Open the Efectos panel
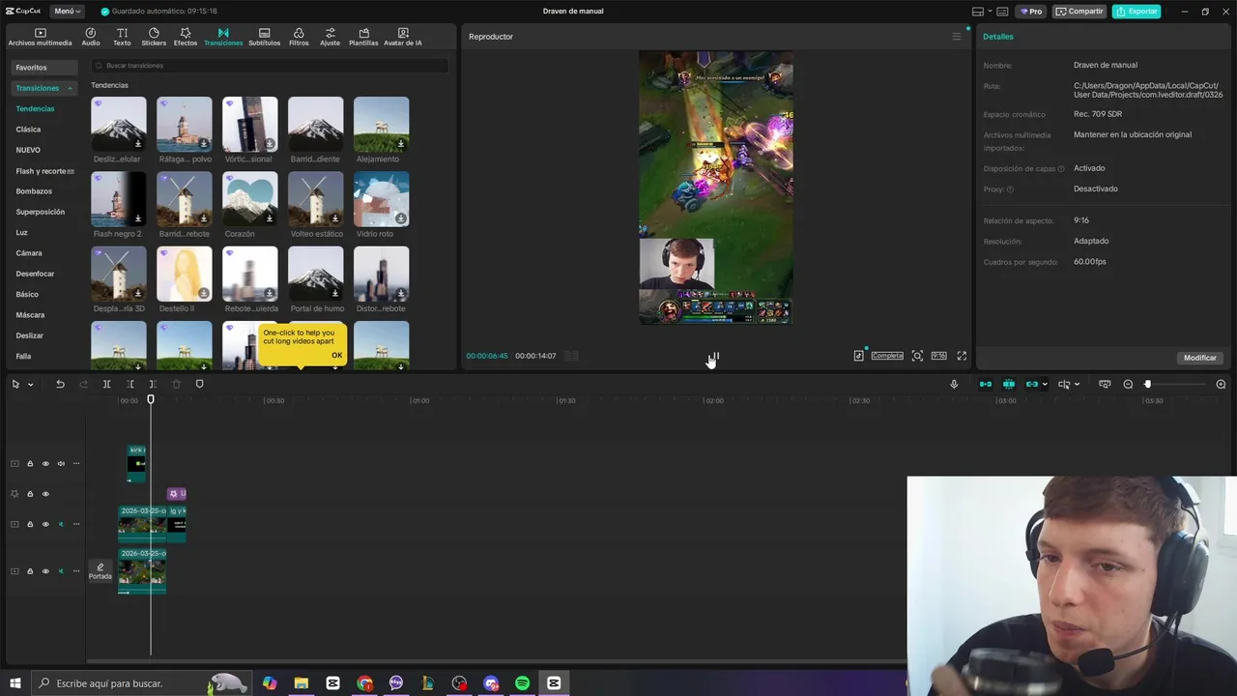The width and height of the screenshot is (1237, 696). pos(186,37)
